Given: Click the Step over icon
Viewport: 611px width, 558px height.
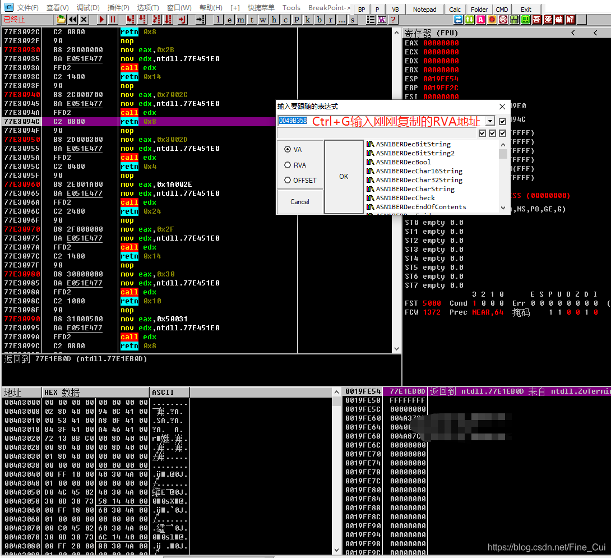Looking at the screenshot, I should point(142,20).
